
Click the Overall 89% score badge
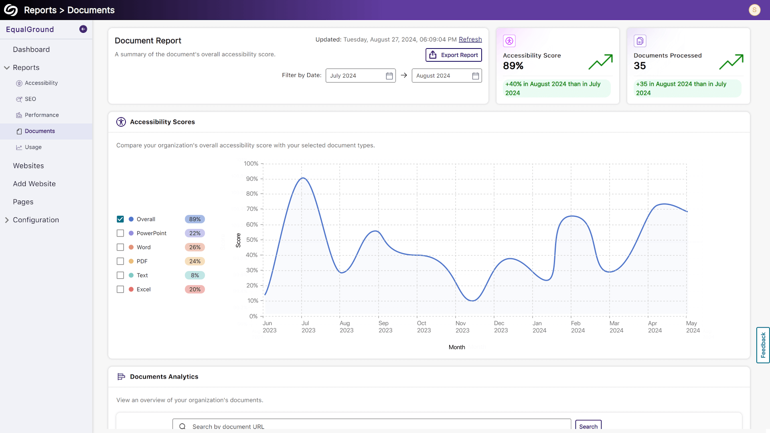[195, 219]
